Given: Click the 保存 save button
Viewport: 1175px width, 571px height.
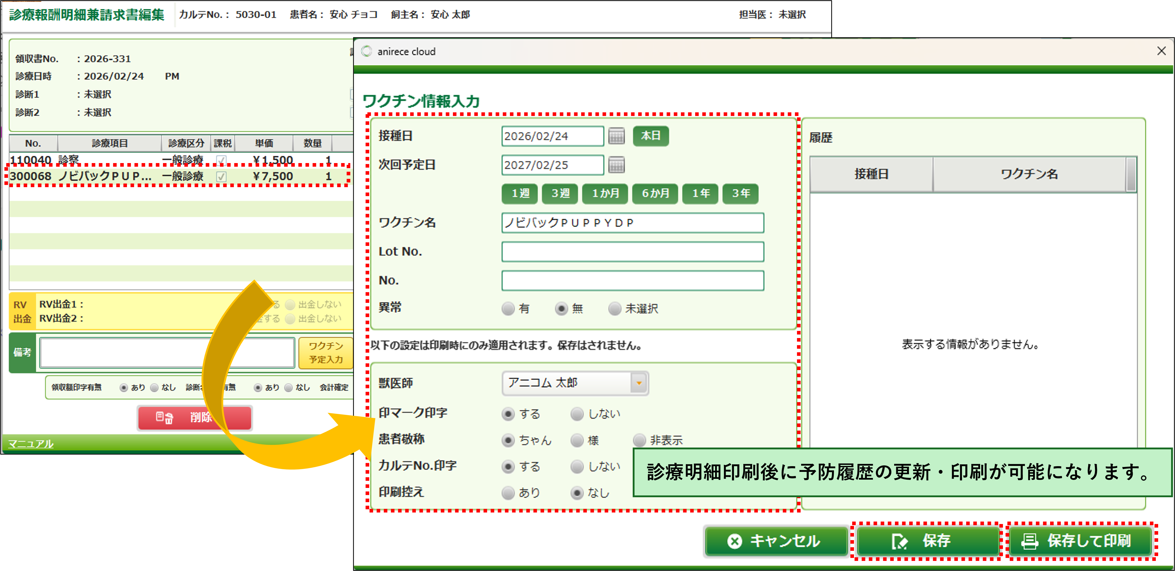Looking at the screenshot, I should coord(927,540).
